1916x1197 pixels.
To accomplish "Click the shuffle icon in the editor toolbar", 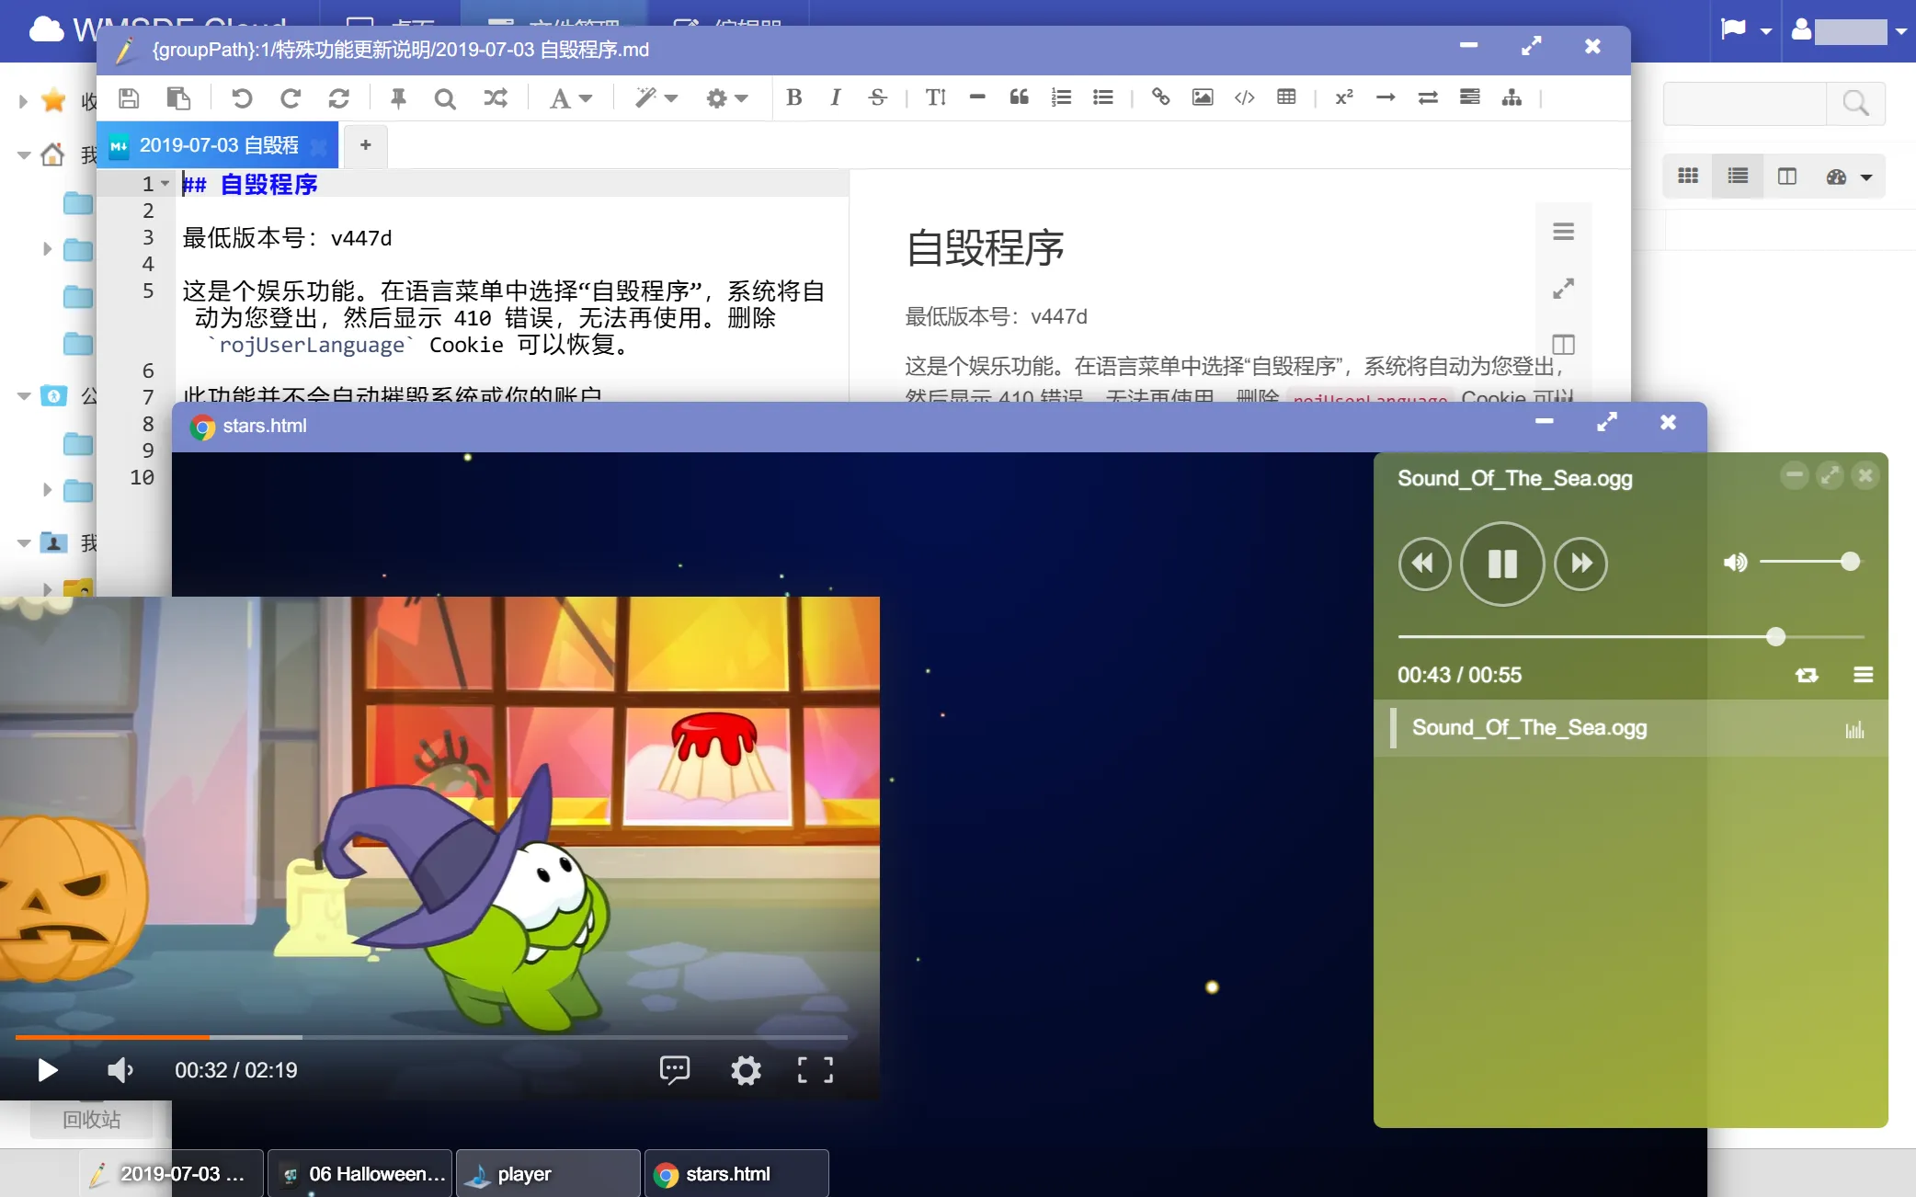I will tap(496, 97).
